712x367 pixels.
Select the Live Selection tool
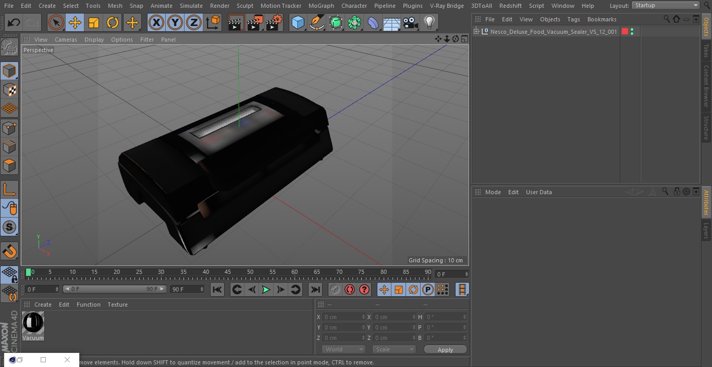click(56, 22)
